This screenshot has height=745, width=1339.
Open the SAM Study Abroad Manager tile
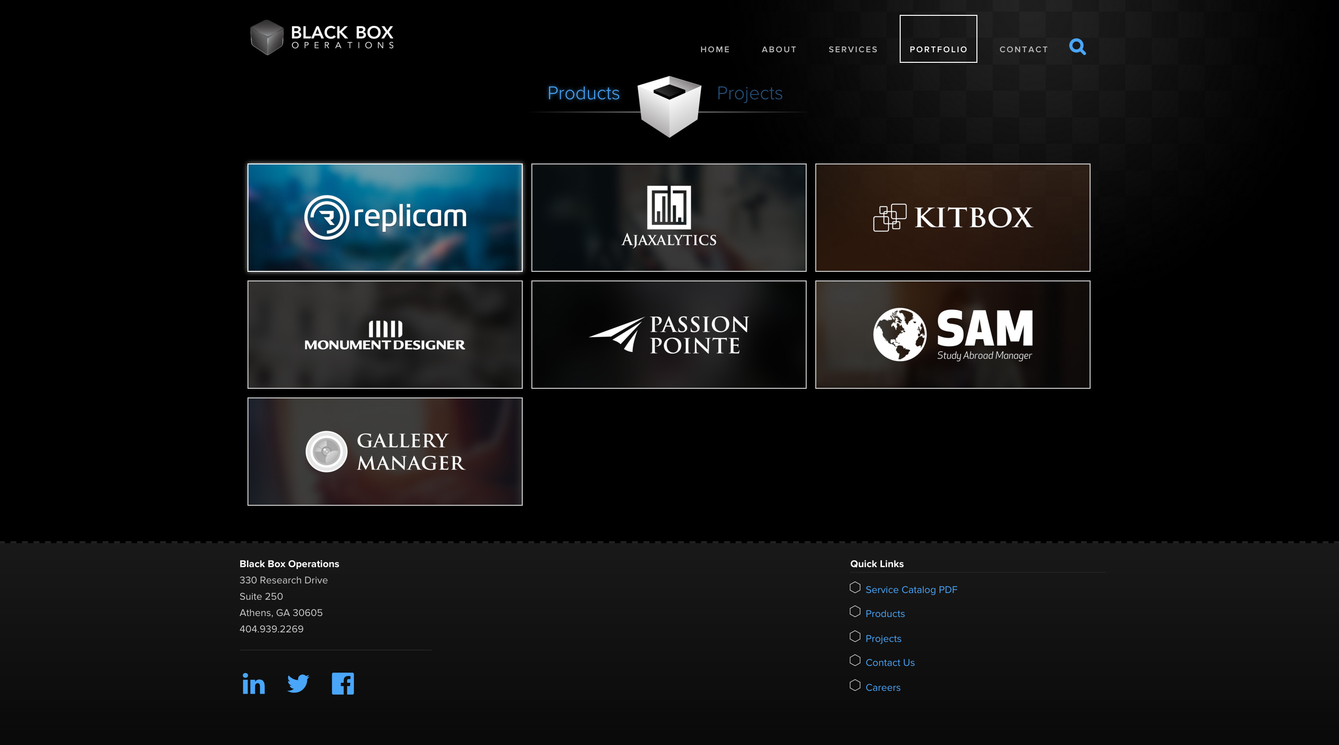point(952,335)
